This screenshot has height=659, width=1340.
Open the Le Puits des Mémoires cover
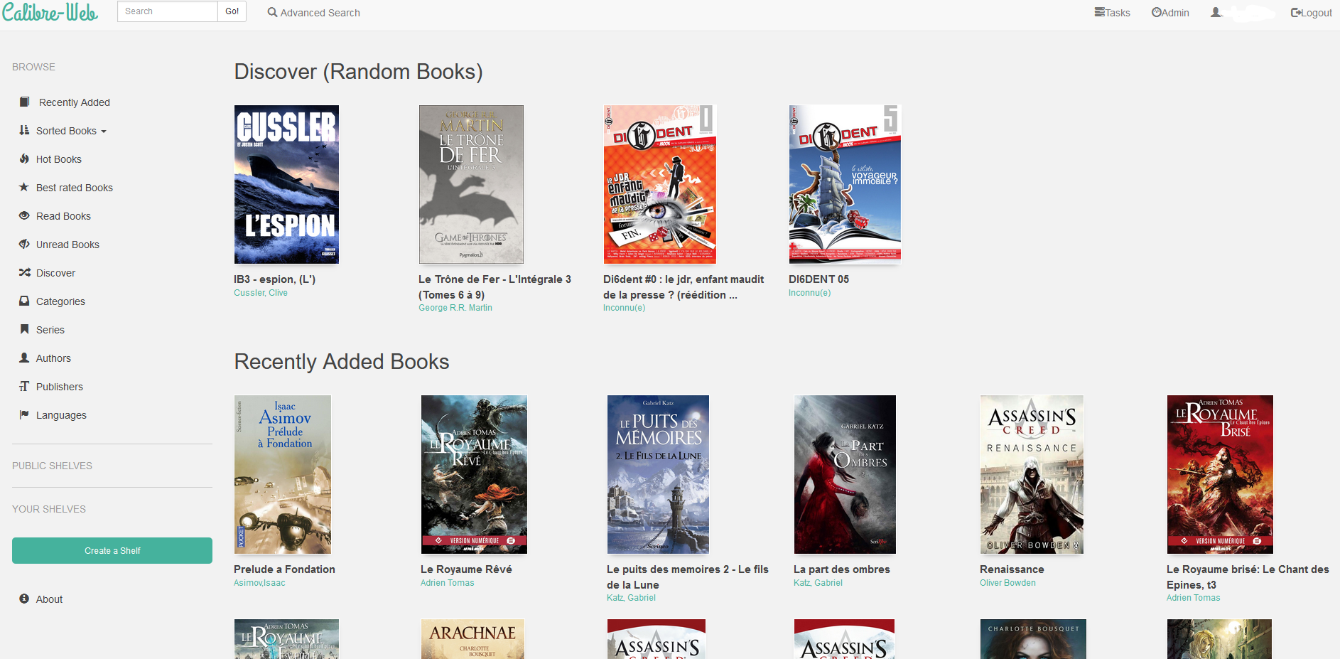click(658, 475)
